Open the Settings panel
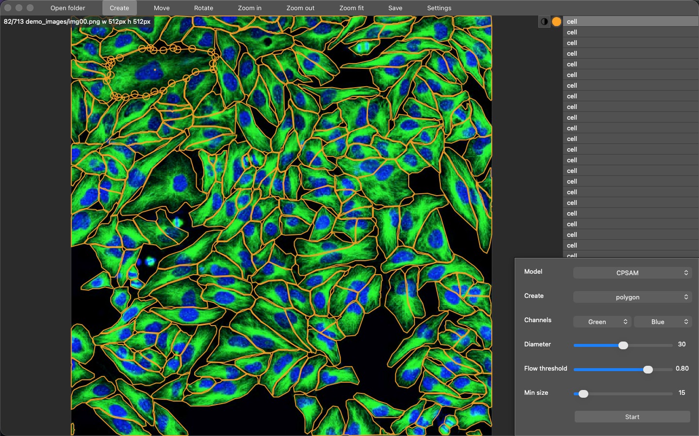The width and height of the screenshot is (699, 436). point(439,8)
